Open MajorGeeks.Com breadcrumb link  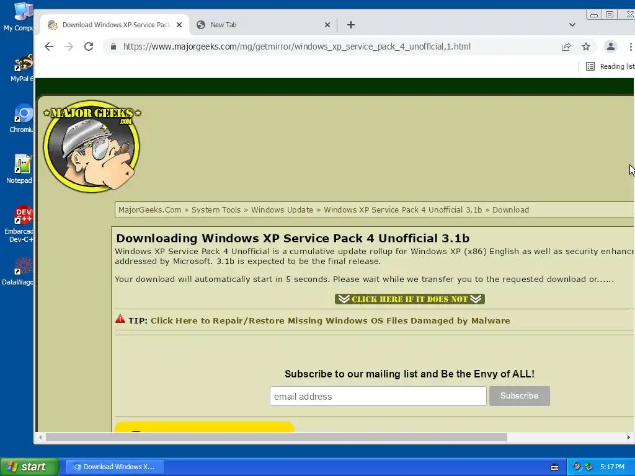click(150, 209)
